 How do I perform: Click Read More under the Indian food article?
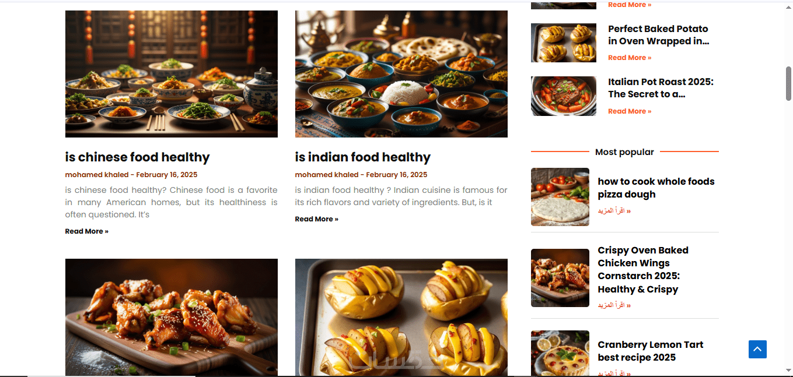click(x=316, y=219)
